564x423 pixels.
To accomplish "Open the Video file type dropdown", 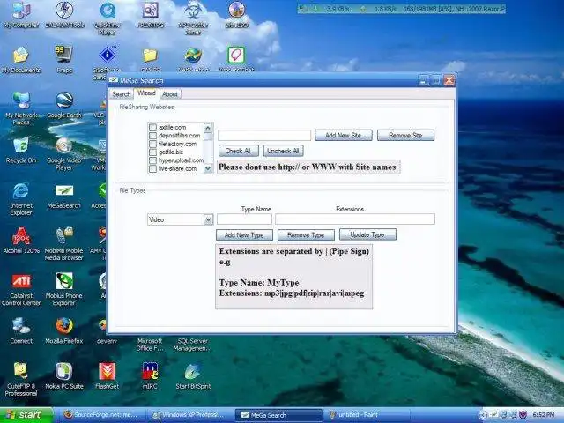I will [x=208, y=219].
